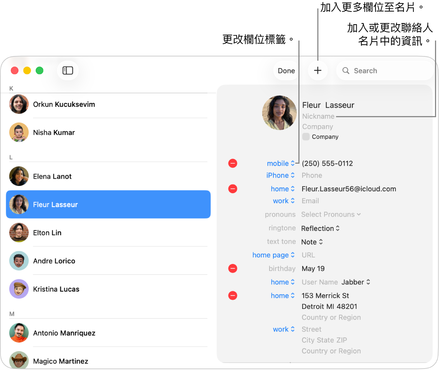The image size is (440, 370).
Task: Click the search magnifier icon
Action: tap(346, 71)
